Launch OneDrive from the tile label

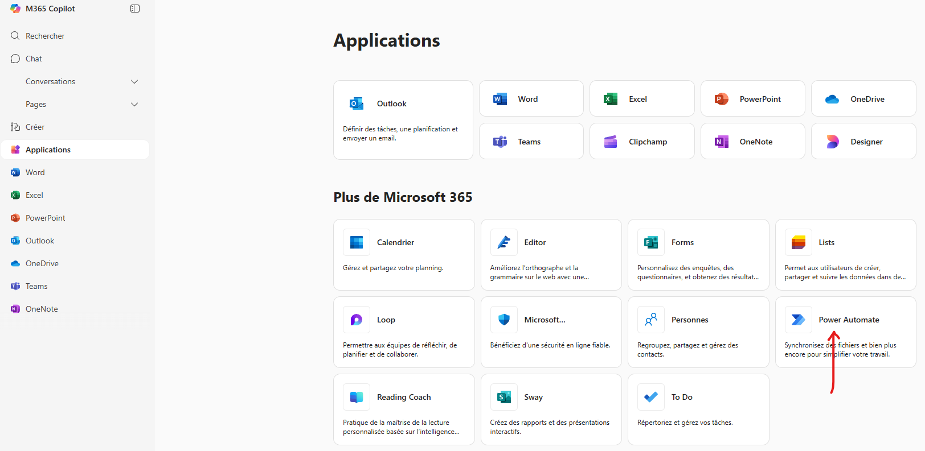(x=867, y=99)
